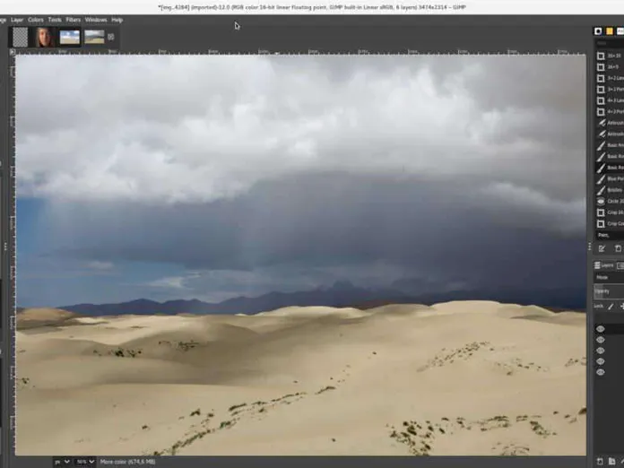Image resolution: width=624 pixels, height=468 pixels.
Task: Click the new layer group icon
Action: click(x=611, y=461)
